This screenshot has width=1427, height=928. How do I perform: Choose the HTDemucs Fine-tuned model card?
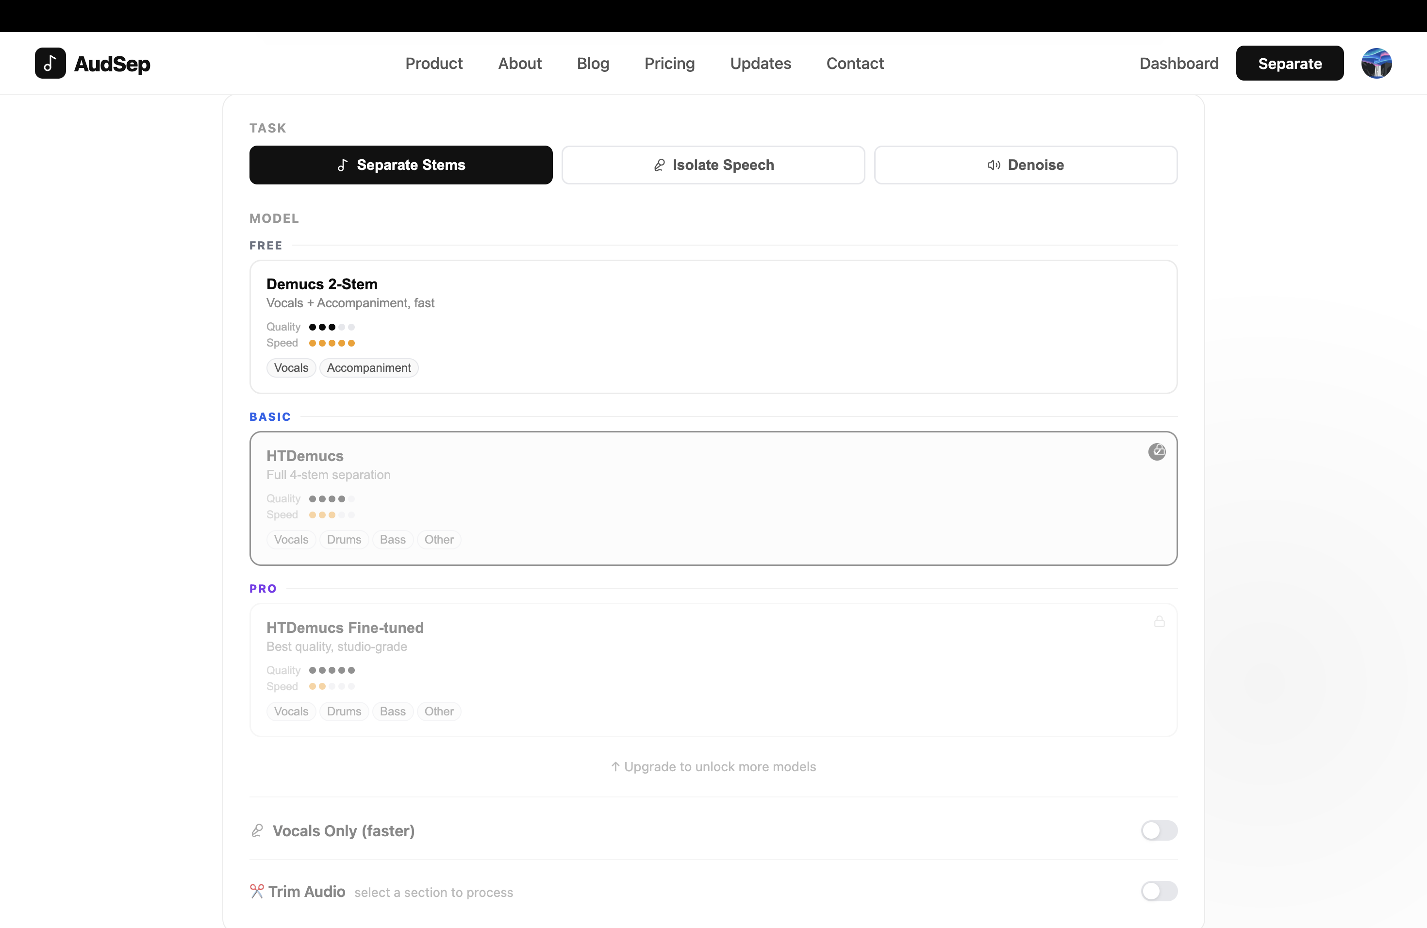pos(713,670)
